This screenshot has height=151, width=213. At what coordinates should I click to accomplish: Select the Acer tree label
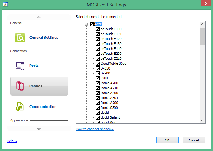tap(98, 24)
